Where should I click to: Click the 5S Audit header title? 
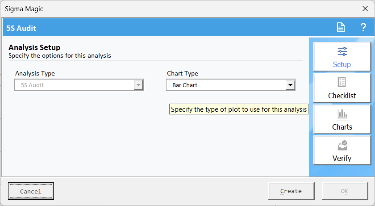pos(21,28)
